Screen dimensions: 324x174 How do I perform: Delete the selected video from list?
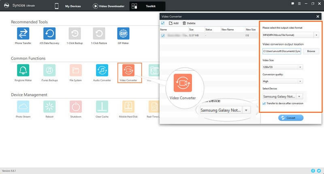tap(189, 23)
